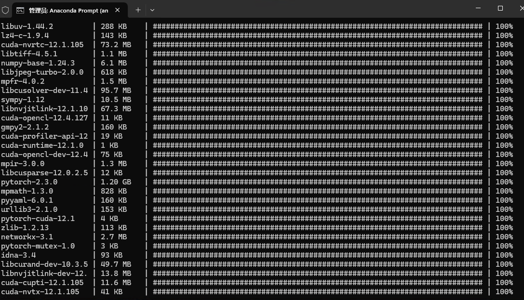
Task: Click the mpmath-1.3.0 package name
Action: click(27, 191)
